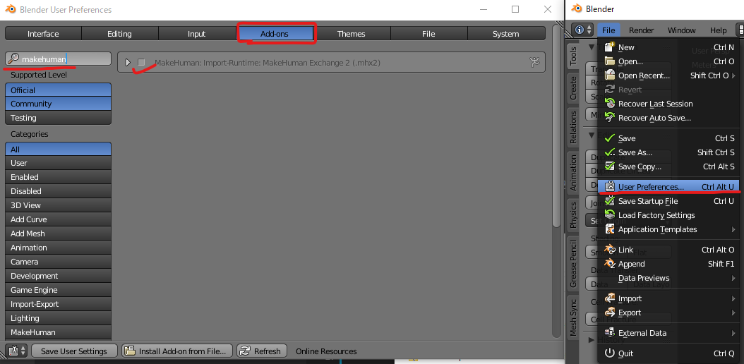Switch to the Input preferences tab

click(x=196, y=34)
